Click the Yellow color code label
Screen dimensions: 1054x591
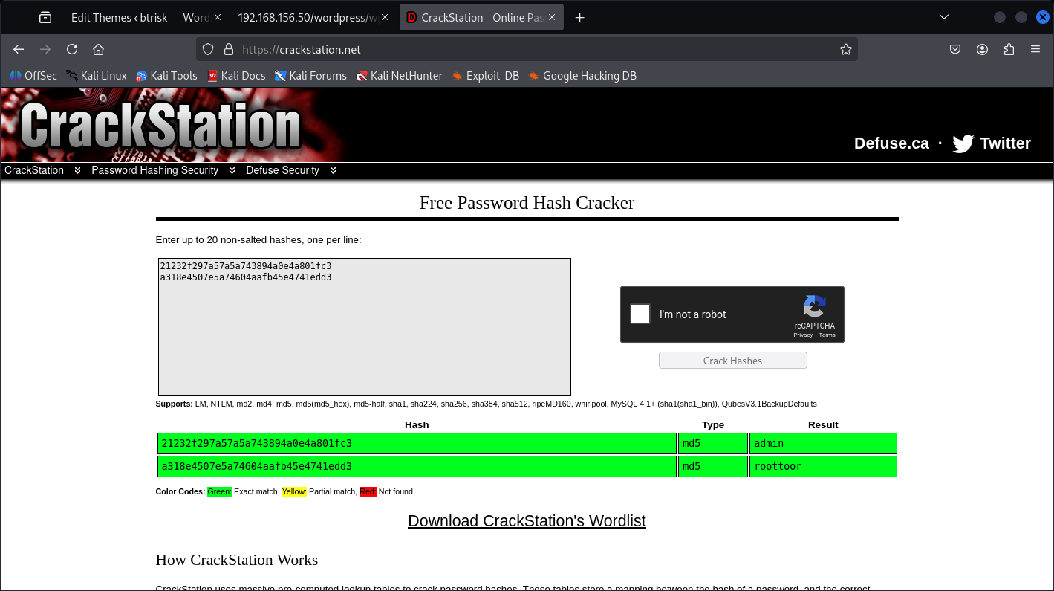point(294,491)
